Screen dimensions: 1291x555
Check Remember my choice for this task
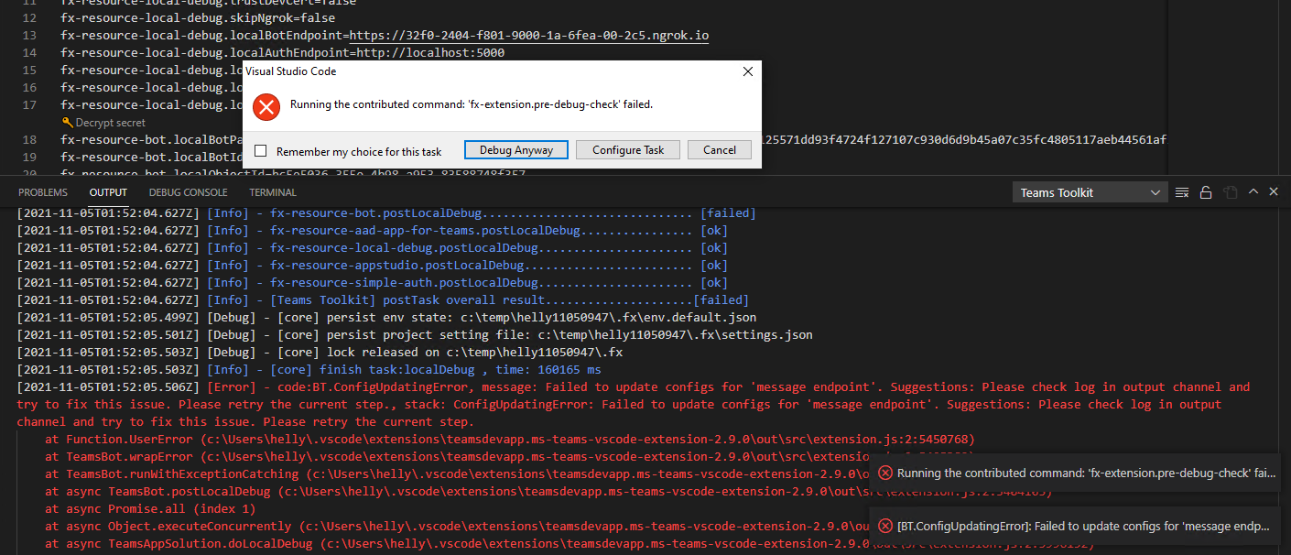[x=259, y=150]
